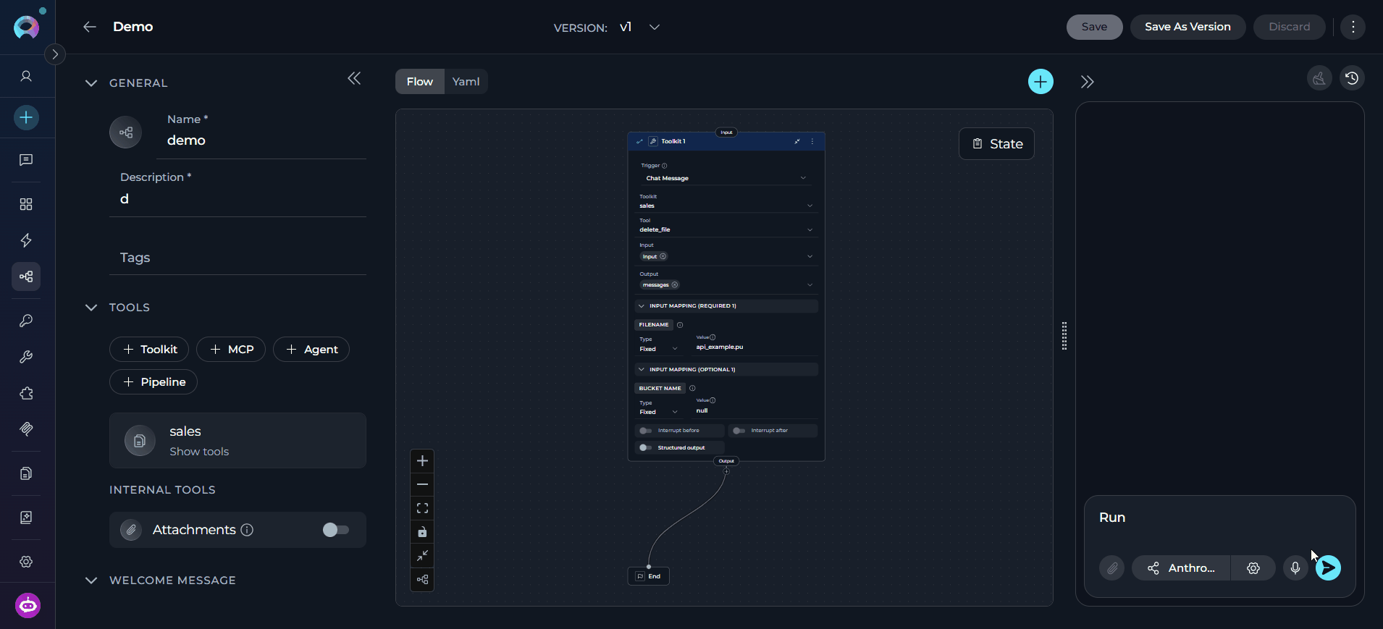The image size is (1383, 629).
Task: Select the End node on canvas
Action: click(x=649, y=576)
